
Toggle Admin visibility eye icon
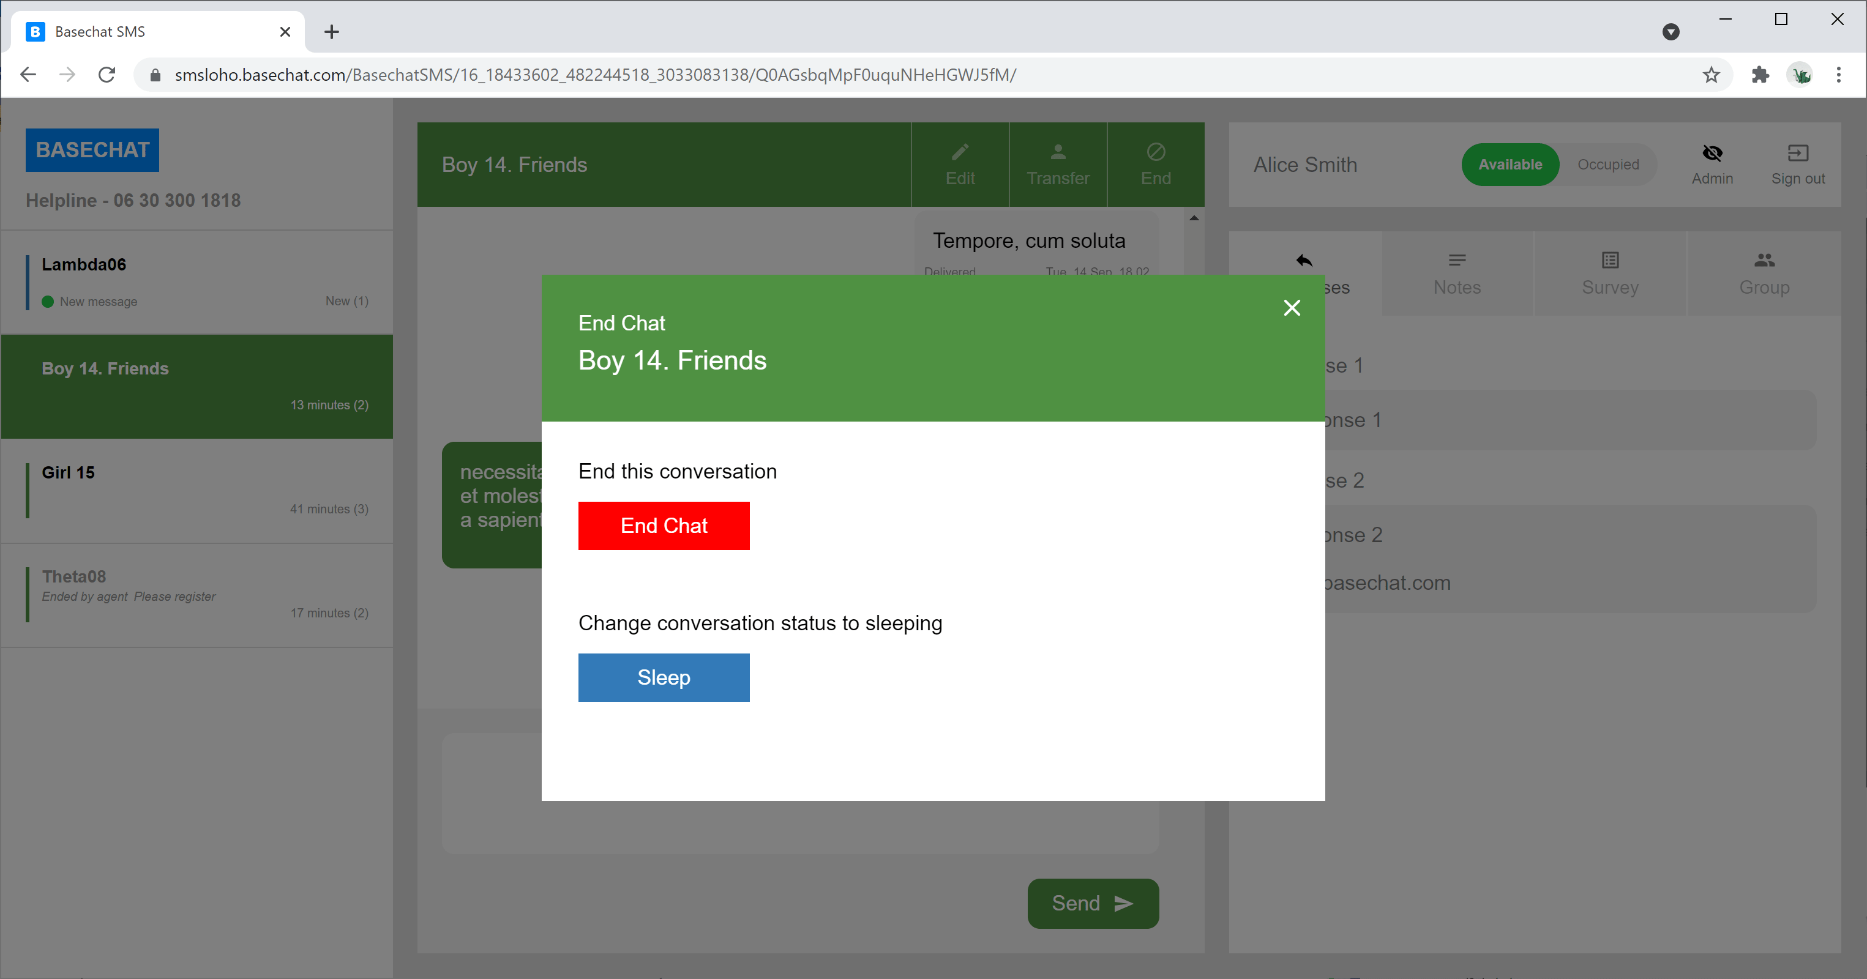(1712, 153)
